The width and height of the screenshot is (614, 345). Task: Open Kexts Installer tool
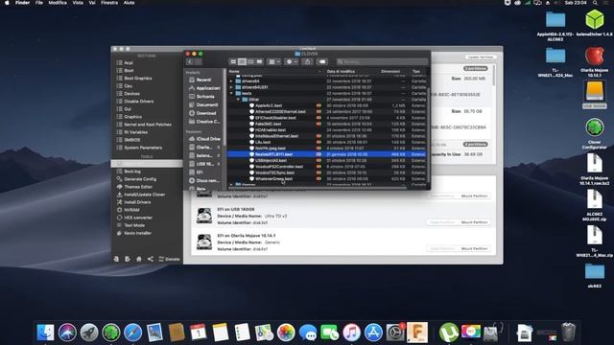pos(137,233)
